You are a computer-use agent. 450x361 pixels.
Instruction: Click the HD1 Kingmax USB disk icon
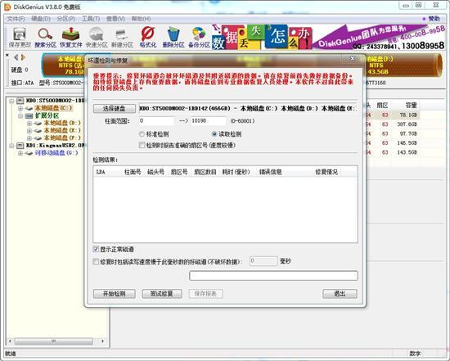[x=20, y=146]
